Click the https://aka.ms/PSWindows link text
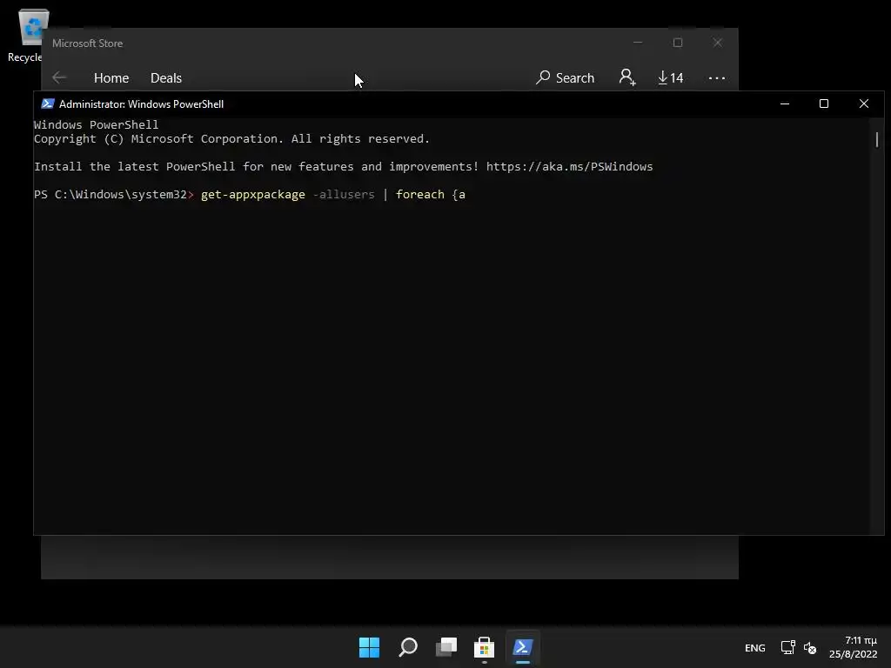Viewport: 891px width, 668px height. 569,166
